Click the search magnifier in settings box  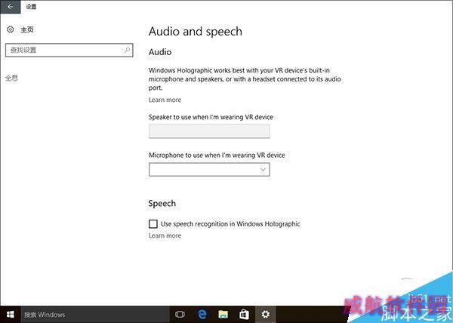click(x=127, y=51)
